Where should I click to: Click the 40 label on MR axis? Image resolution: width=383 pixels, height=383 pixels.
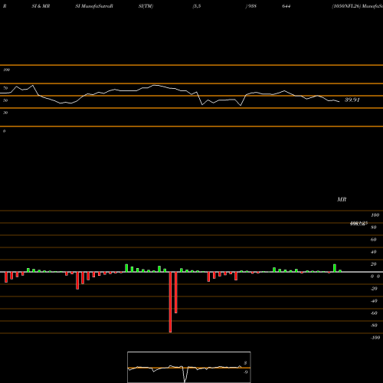[x=373, y=252]
